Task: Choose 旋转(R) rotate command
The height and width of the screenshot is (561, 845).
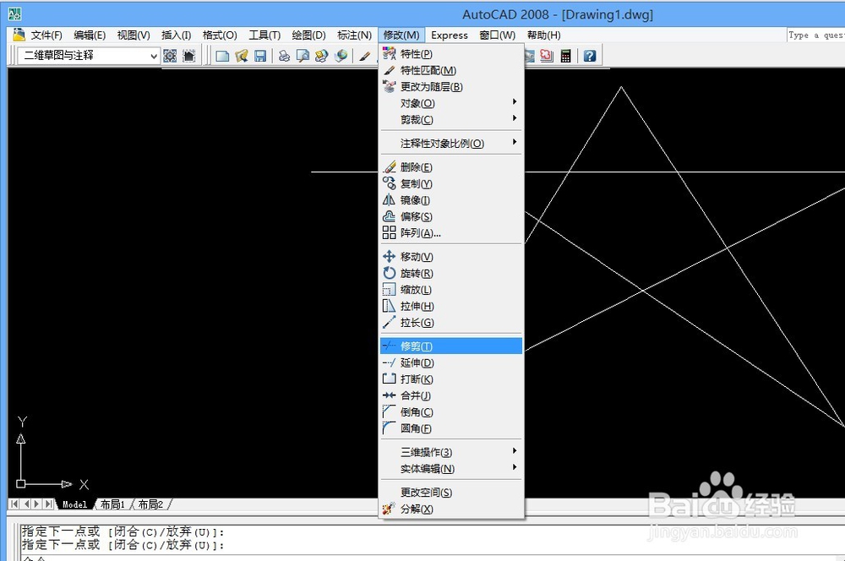Action: click(451, 273)
